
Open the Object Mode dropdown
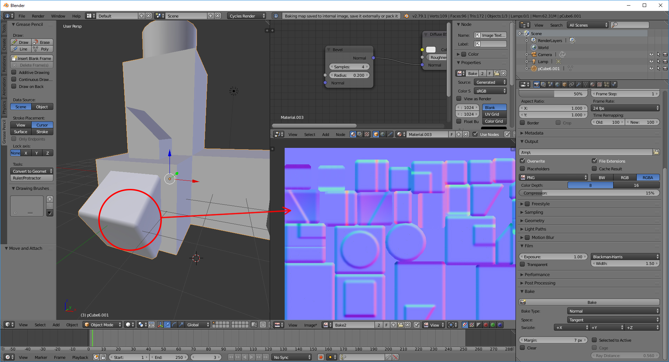102,325
